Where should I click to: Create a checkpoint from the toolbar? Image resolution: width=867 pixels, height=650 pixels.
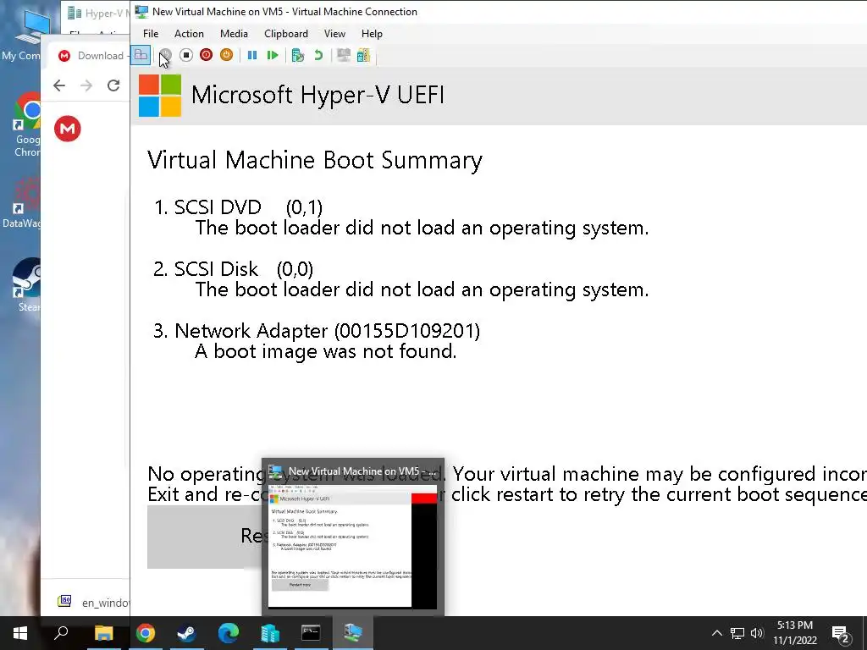pyautogui.click(x=297, y=55)
